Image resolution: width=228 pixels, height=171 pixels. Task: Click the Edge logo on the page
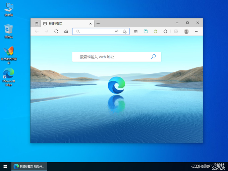click(x=116, y=85)
